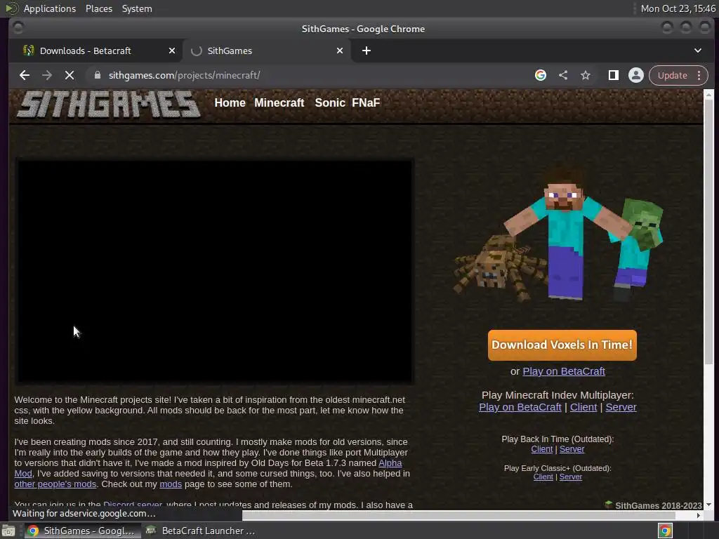
Task: Open Chrome's three-dot menu
Action: [699, 75]
